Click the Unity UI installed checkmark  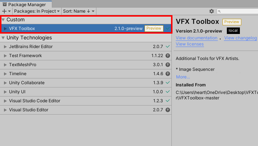tap(168, 92)
